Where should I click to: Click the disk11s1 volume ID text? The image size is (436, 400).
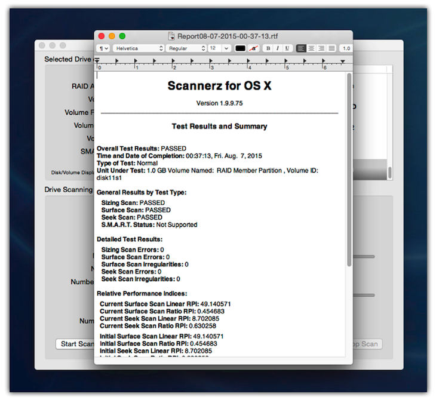[x=109, y=178]
